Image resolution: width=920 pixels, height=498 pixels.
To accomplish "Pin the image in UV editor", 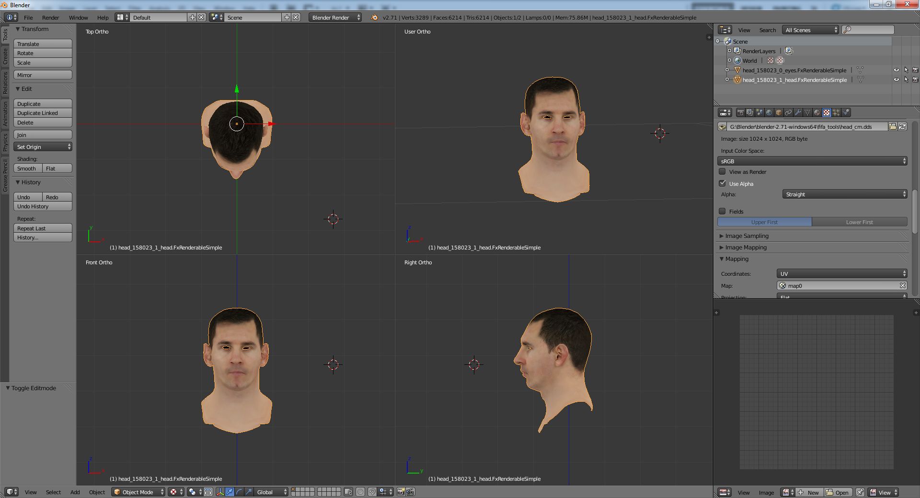I will click(860, 492).
